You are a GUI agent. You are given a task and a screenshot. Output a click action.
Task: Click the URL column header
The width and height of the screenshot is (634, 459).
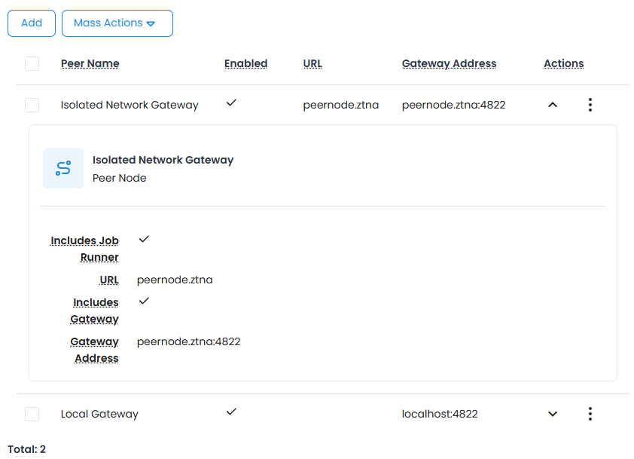coord(312,63)
